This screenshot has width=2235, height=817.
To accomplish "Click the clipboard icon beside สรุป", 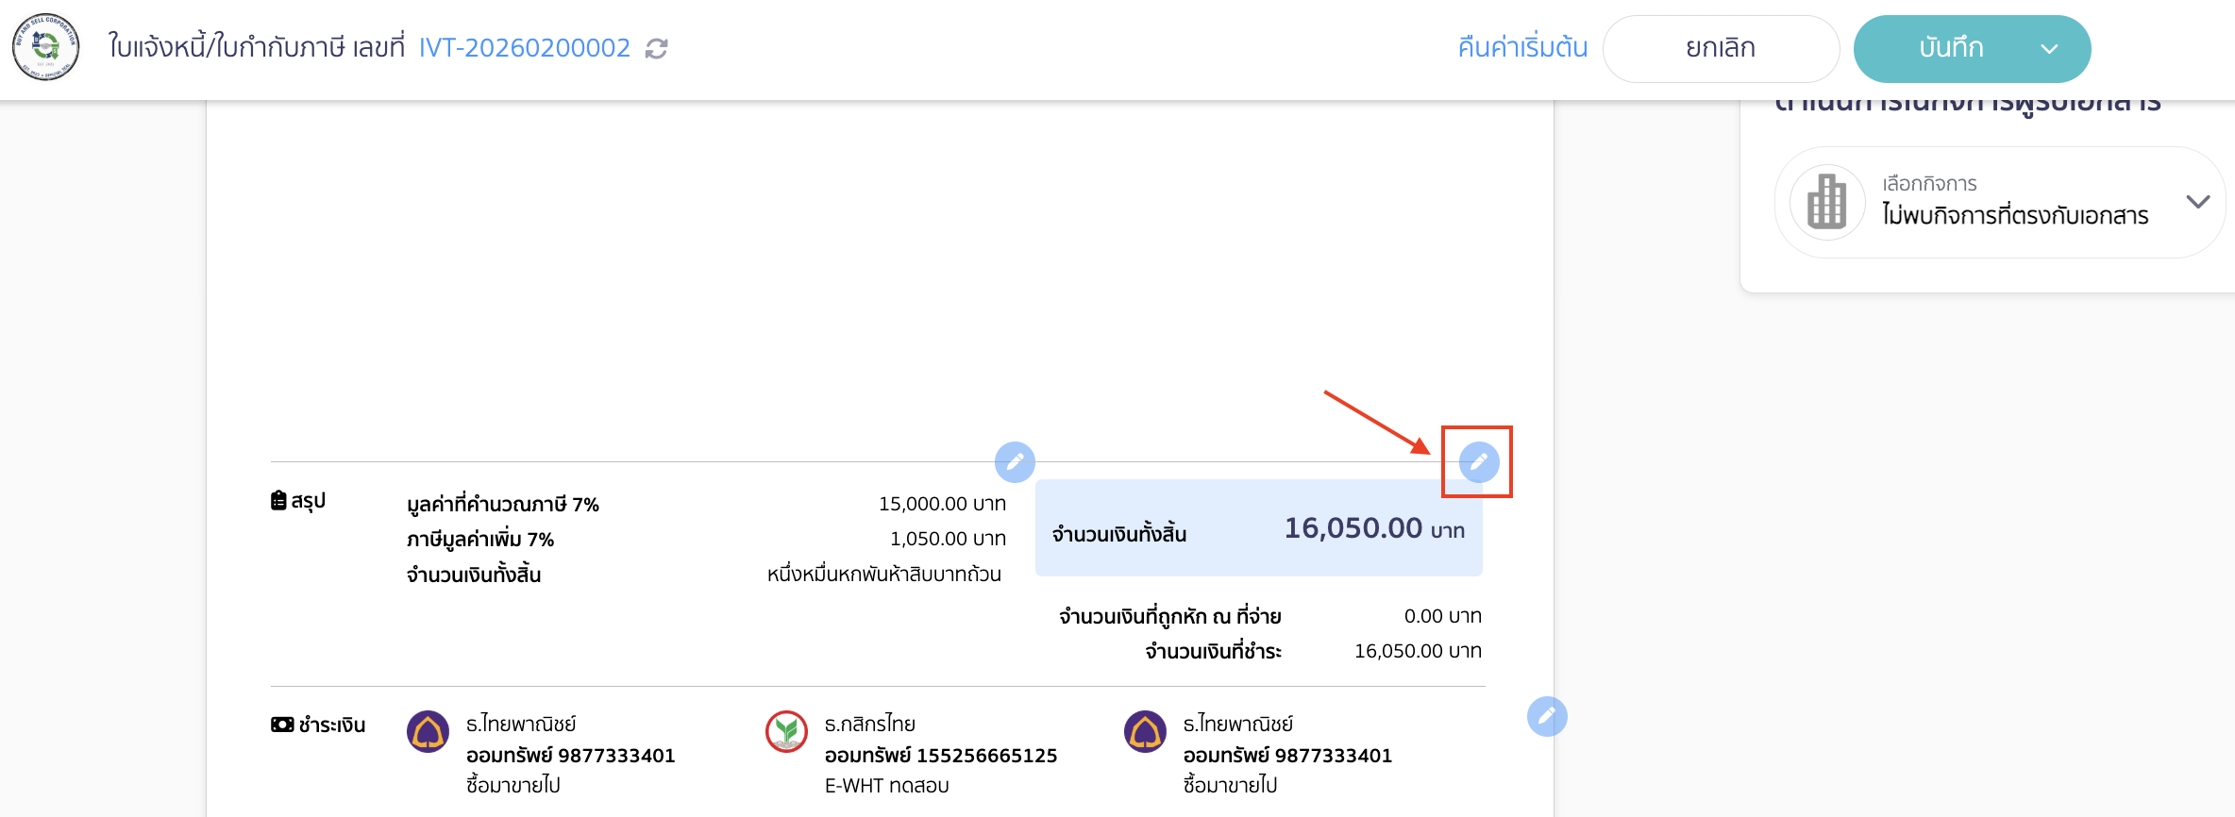I will (278, 500).
